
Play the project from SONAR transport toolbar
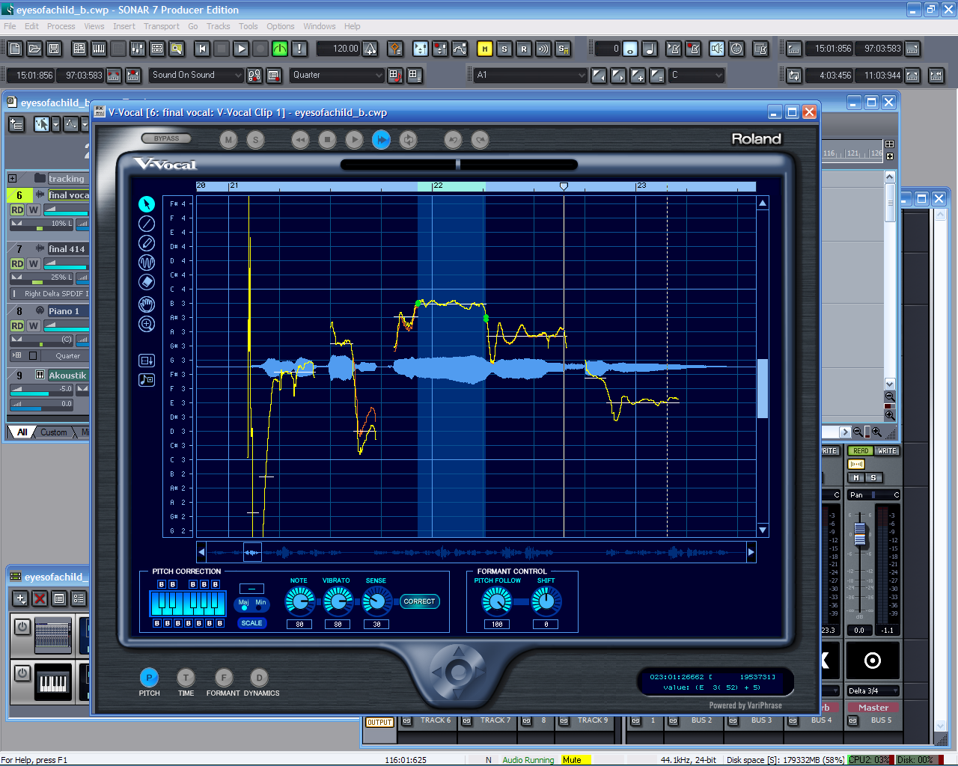pos(241,49)
